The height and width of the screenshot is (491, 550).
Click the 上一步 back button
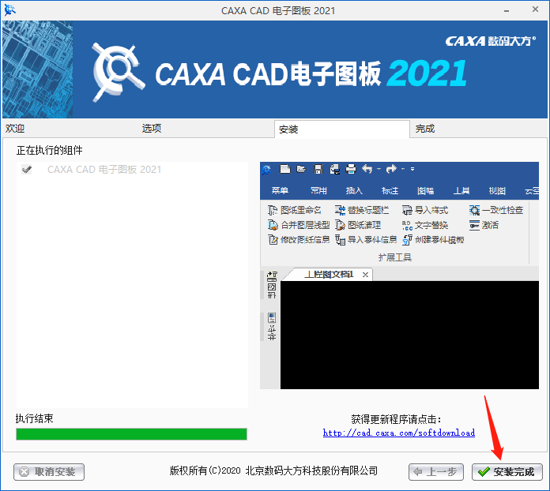coord(436,472)
